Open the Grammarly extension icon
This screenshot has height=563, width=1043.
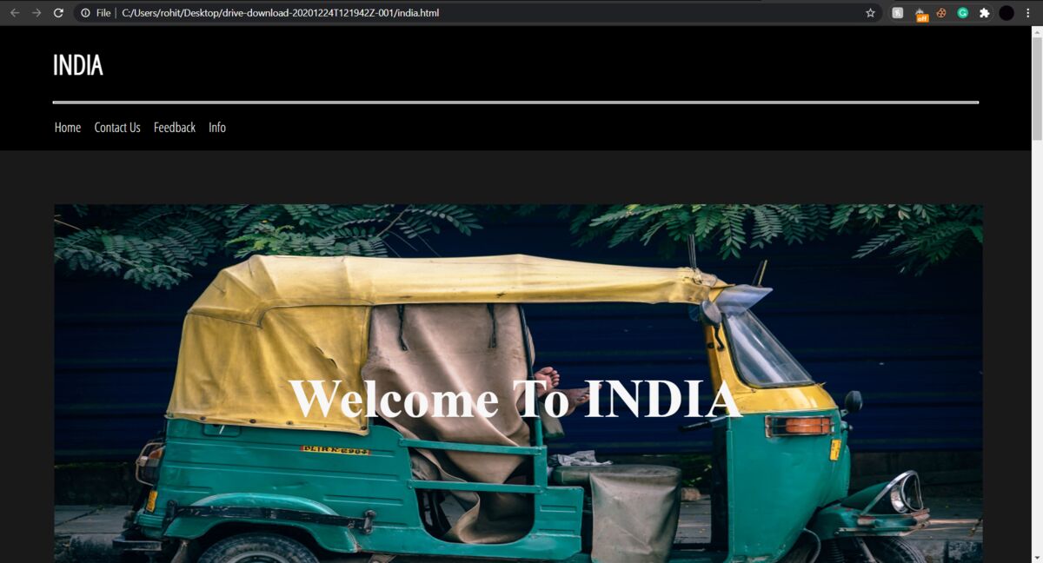click(x=963, y=13)
